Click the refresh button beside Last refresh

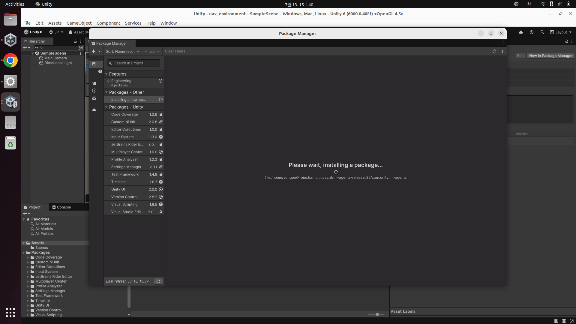(x=158, y=281)
